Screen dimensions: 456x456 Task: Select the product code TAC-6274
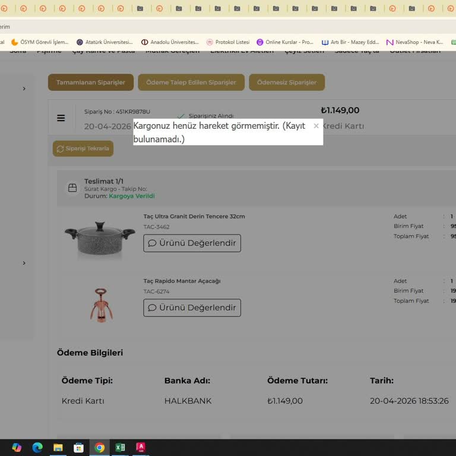click(x=156, y=292)
